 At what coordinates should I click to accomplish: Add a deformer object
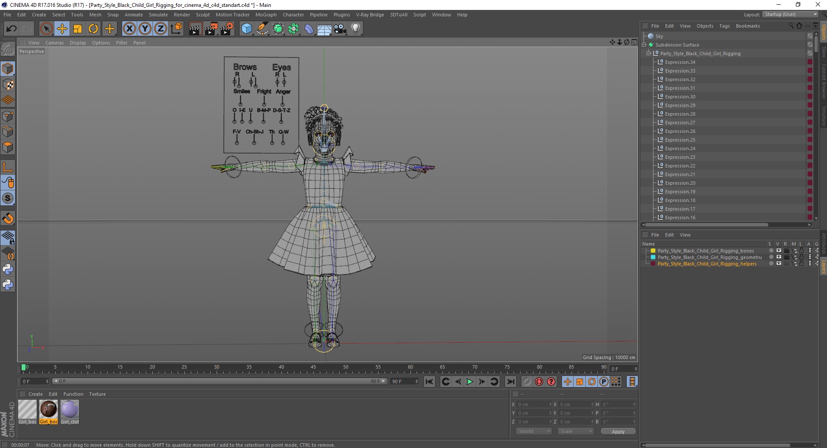click(309, 29)
